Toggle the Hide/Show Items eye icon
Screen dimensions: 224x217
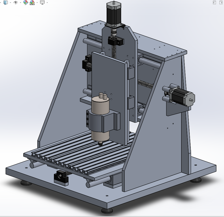pyautogui.click(x=15, y=3)
